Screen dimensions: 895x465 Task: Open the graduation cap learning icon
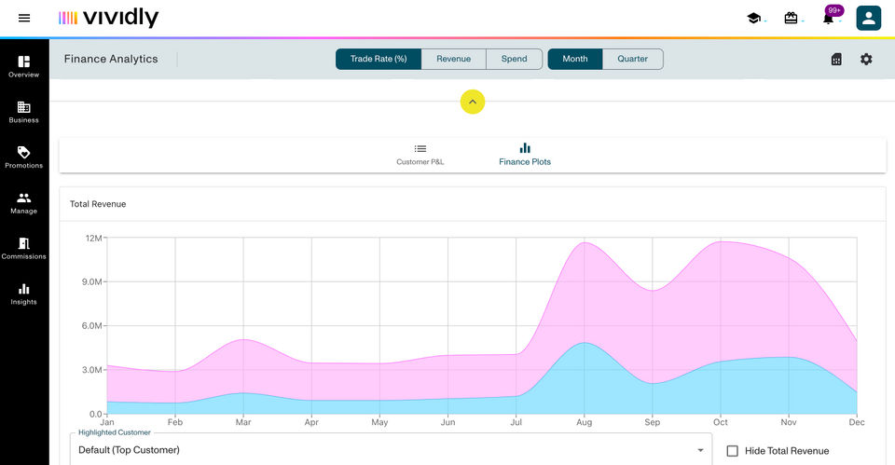(x=753, y=19)
